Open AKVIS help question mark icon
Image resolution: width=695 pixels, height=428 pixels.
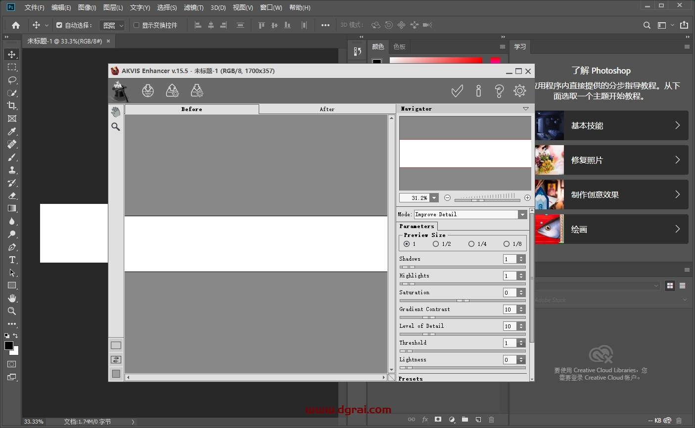click(499, 91)
